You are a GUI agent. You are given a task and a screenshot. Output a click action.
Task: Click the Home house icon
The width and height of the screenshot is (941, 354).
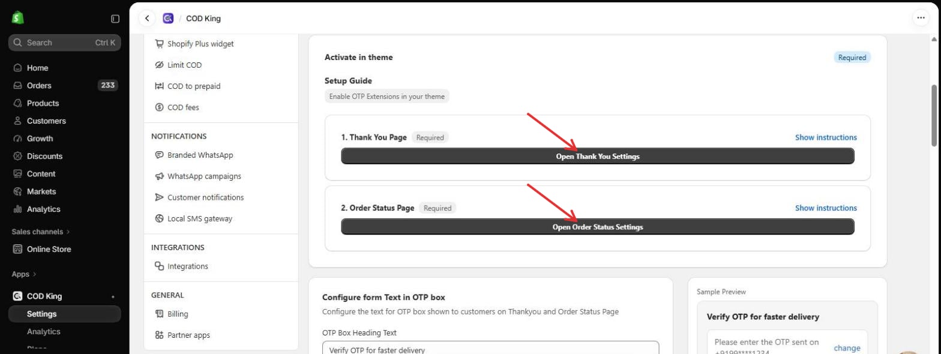point(17,68)
